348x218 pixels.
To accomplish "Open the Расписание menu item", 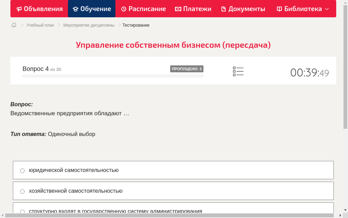I will (143, 9).
